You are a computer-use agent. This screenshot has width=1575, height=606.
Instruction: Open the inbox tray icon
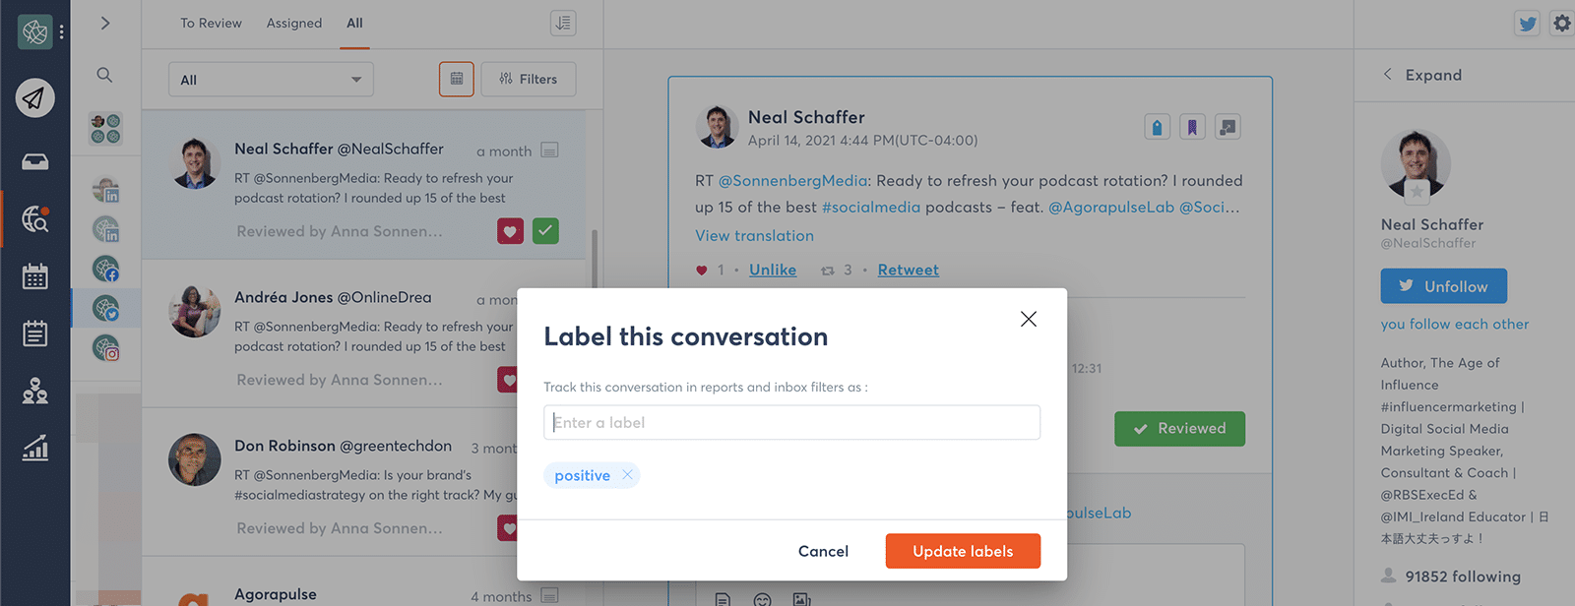coord(34,161)
